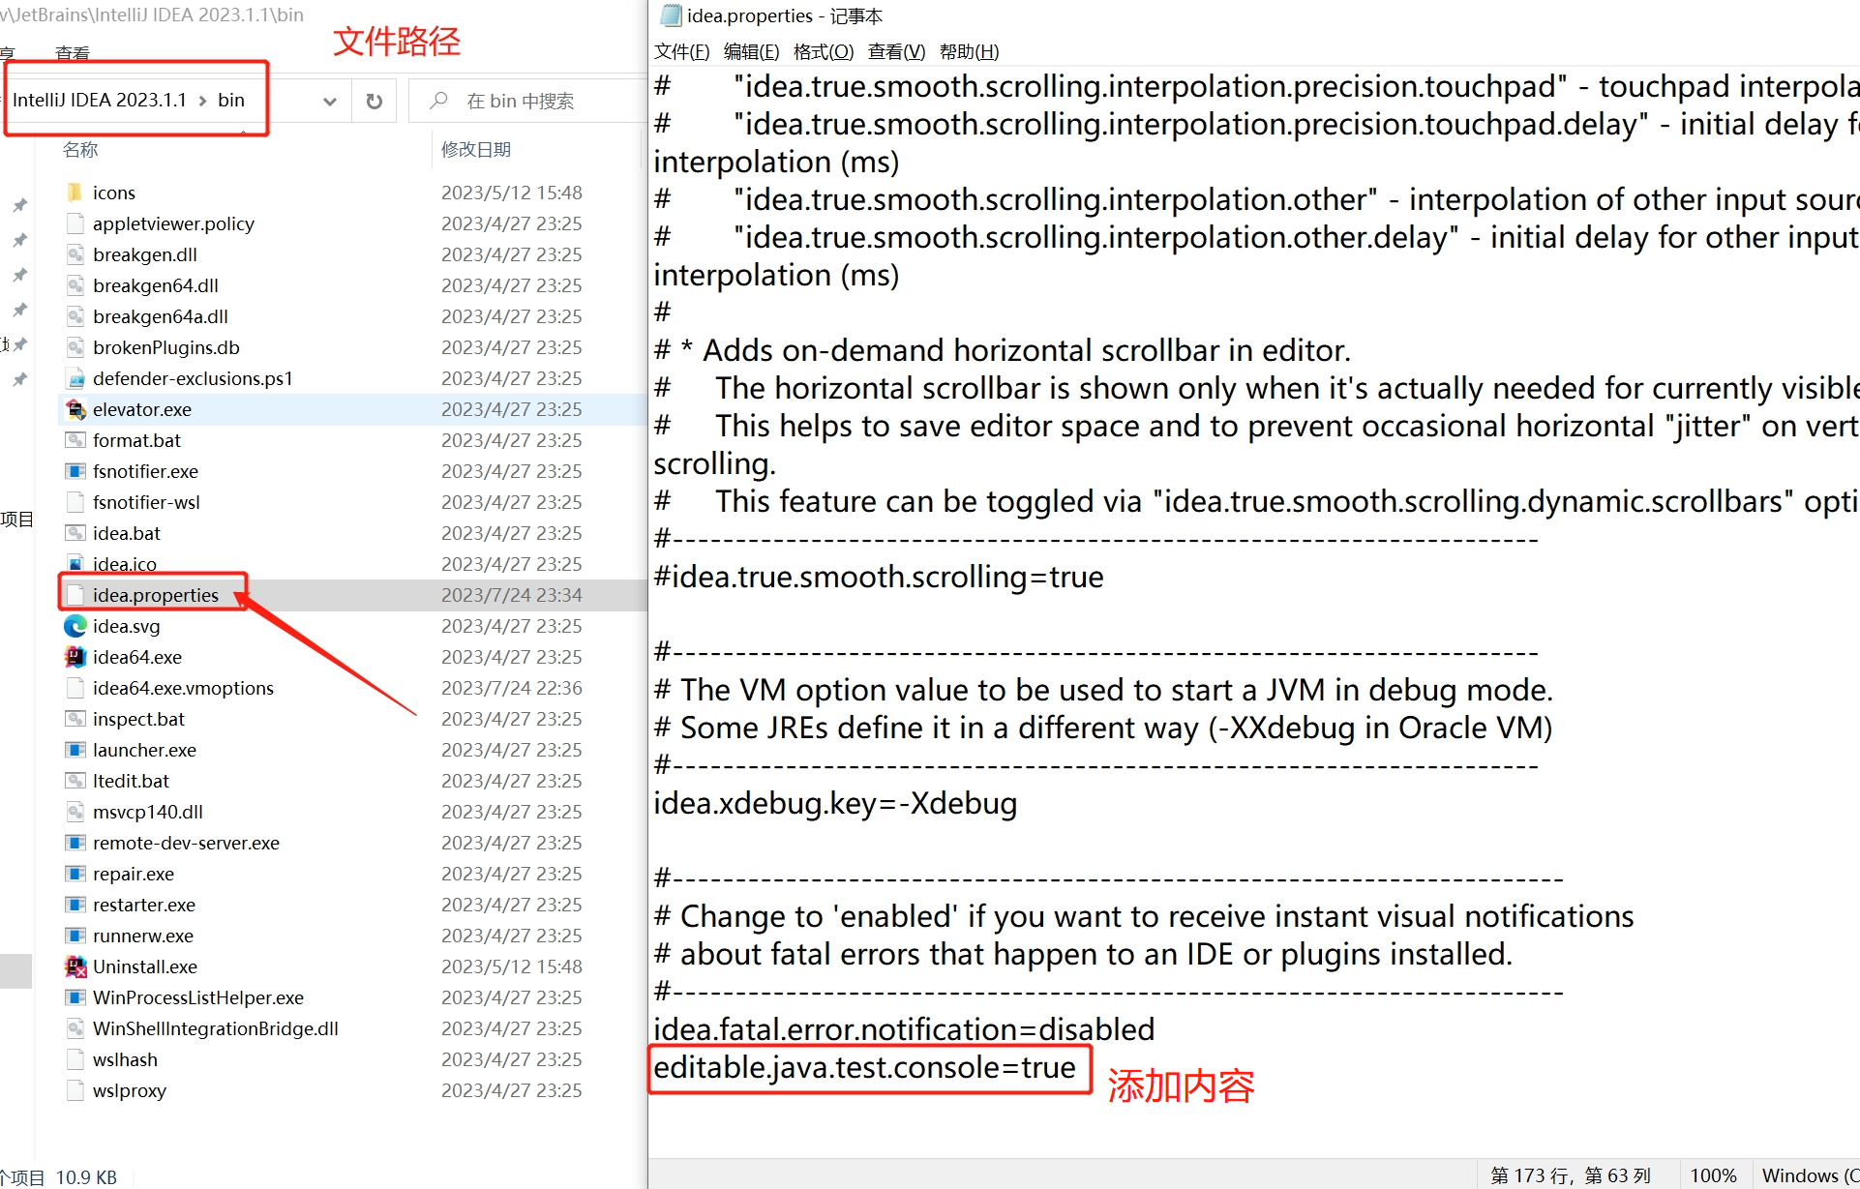Screen dimensions: 1860x1189
Task: Expand the breadcrumb chevron before bin
Action: click(202, 101)
